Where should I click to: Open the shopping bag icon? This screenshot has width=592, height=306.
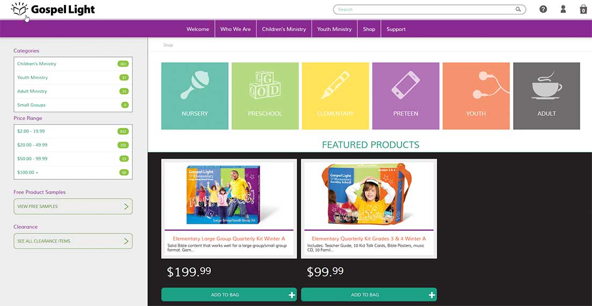[x=583, y=10]
